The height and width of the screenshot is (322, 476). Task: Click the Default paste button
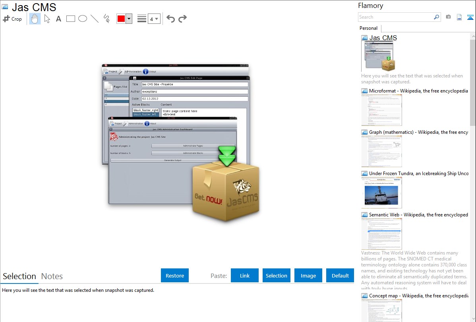pyautogui.click(x=340, y=276)
